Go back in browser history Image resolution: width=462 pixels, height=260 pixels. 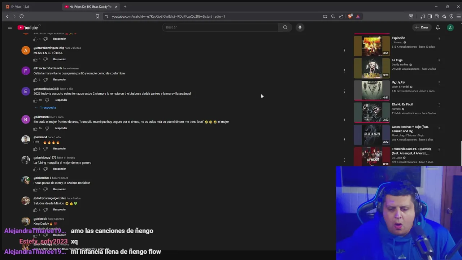pyautogui.click(x=7, y=16)
